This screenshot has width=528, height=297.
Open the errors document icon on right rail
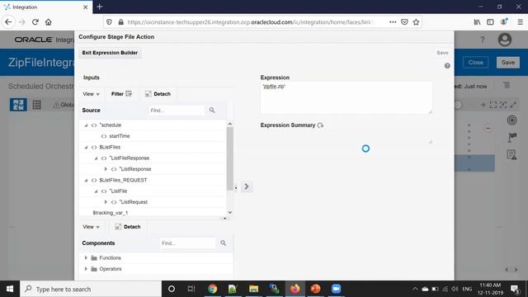(511, 155)
